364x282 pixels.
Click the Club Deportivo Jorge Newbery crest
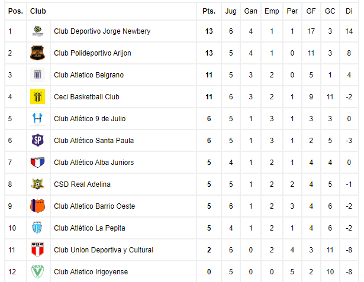(x=38, y=31)
